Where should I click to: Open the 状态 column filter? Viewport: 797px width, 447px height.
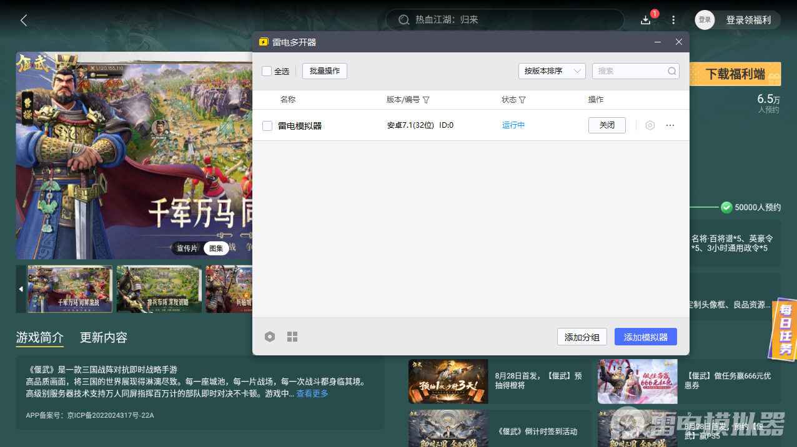point(523,99)
